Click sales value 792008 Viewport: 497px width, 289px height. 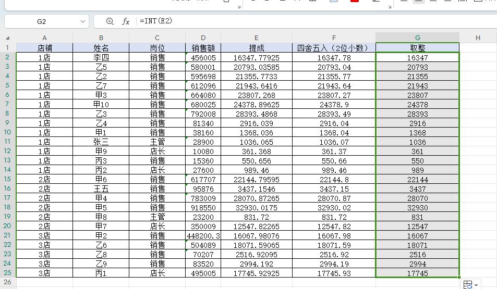point(203,114)
